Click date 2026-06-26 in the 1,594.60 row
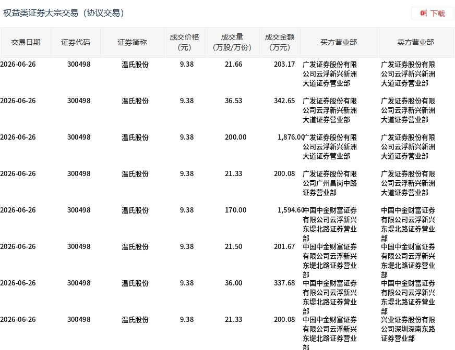This screenshot has height=350, width=455. coord(18,210)
